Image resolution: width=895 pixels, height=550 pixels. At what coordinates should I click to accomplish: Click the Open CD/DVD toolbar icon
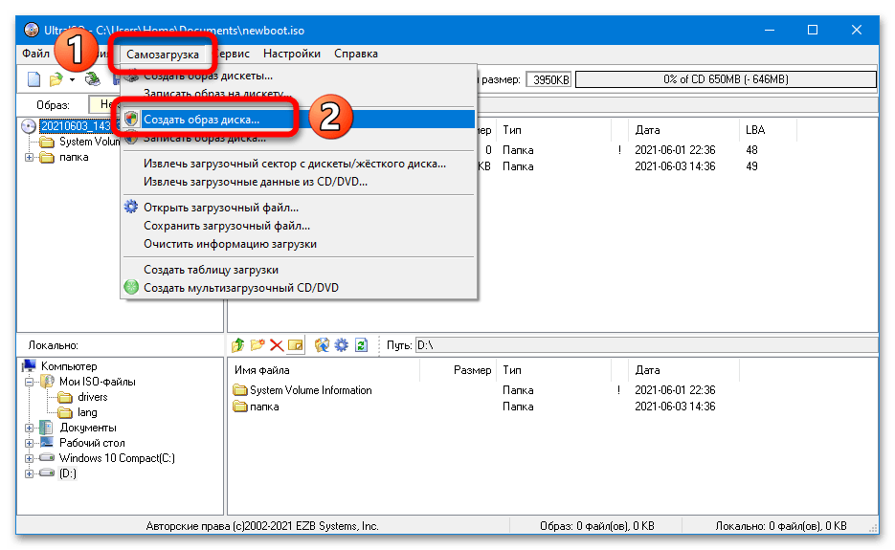(92, 79)
